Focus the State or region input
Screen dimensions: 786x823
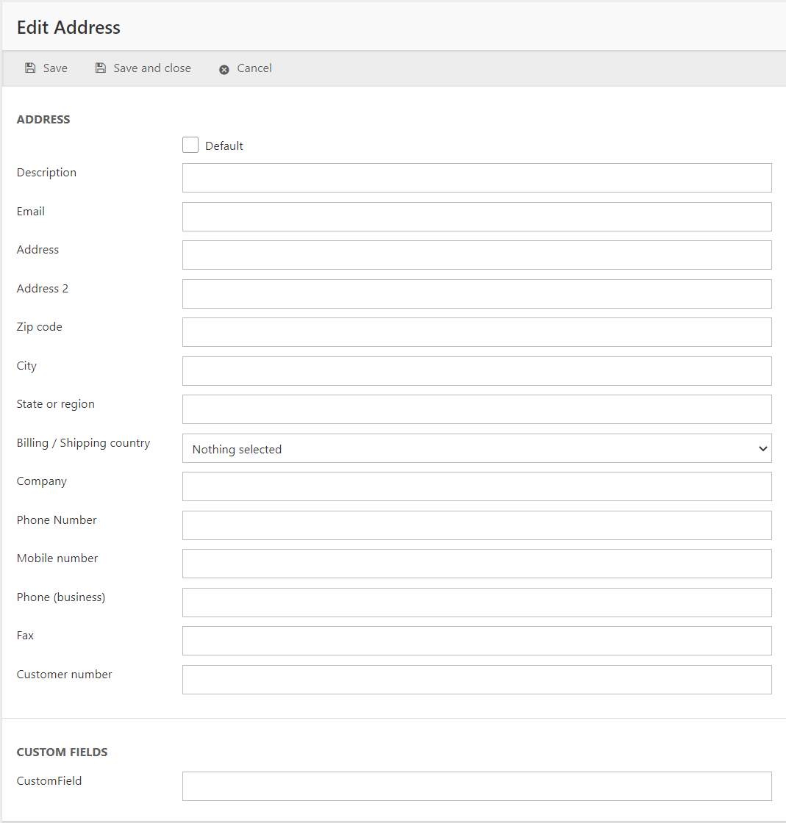tap(476, 409)
